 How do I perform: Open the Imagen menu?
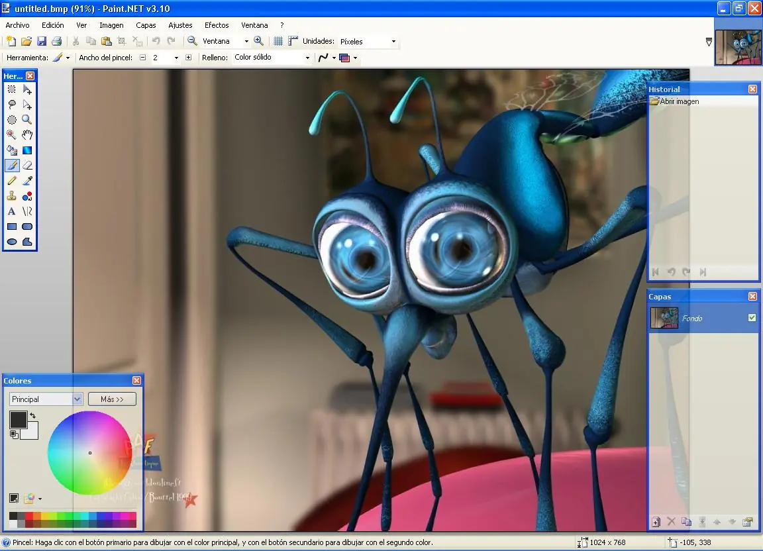click(111, 25)
